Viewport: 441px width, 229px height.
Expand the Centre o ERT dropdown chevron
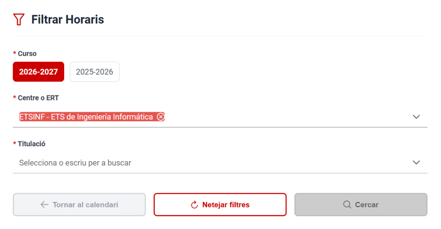tap(416, 116)
